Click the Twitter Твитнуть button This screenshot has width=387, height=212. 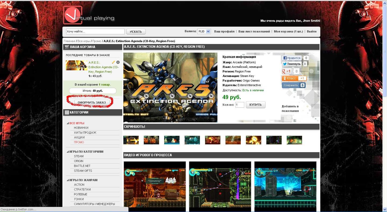pos(292,64)
